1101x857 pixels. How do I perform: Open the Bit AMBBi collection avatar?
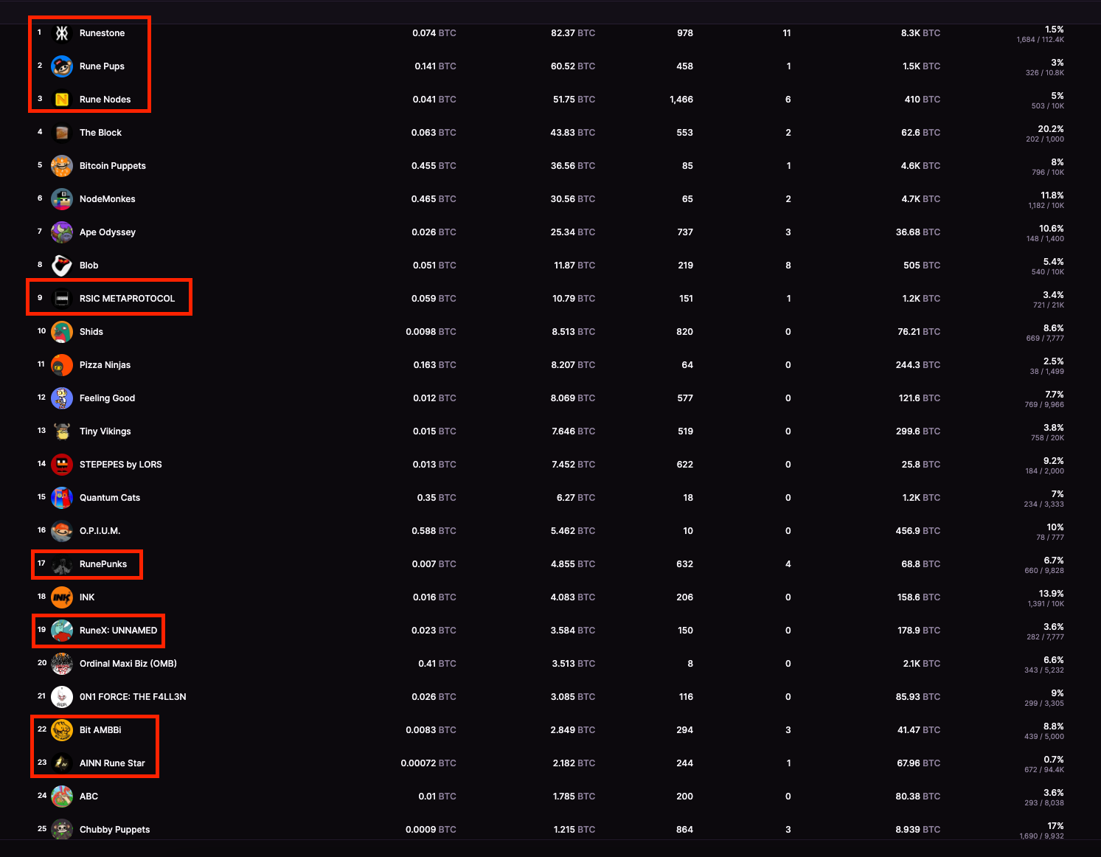pos(62,730)
